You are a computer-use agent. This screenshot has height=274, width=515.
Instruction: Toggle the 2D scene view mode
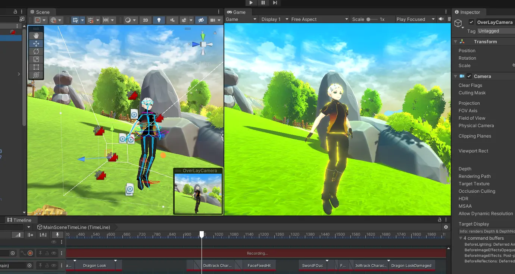point(145,20)
